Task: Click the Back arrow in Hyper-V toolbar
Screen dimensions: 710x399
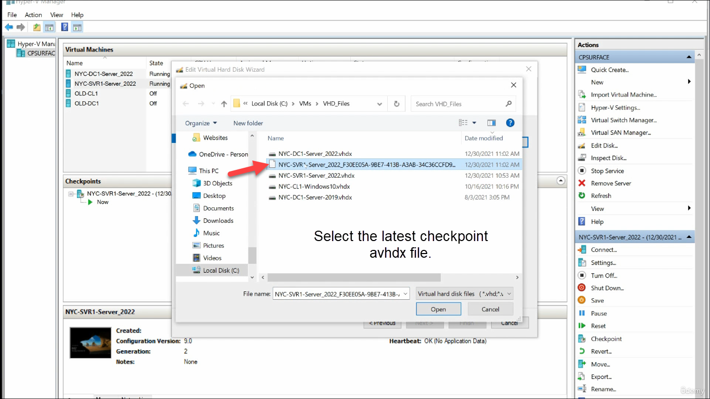Action: click(x=9, y=27)
